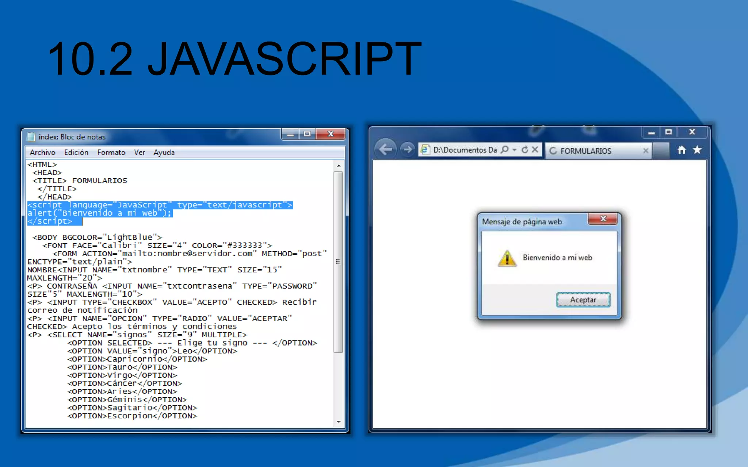
Task: Open a new browser tab
Action: (661, 150)
